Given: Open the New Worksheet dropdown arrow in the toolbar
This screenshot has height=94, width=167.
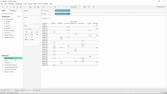Looking at the screenshot, I should coord(32,7).
